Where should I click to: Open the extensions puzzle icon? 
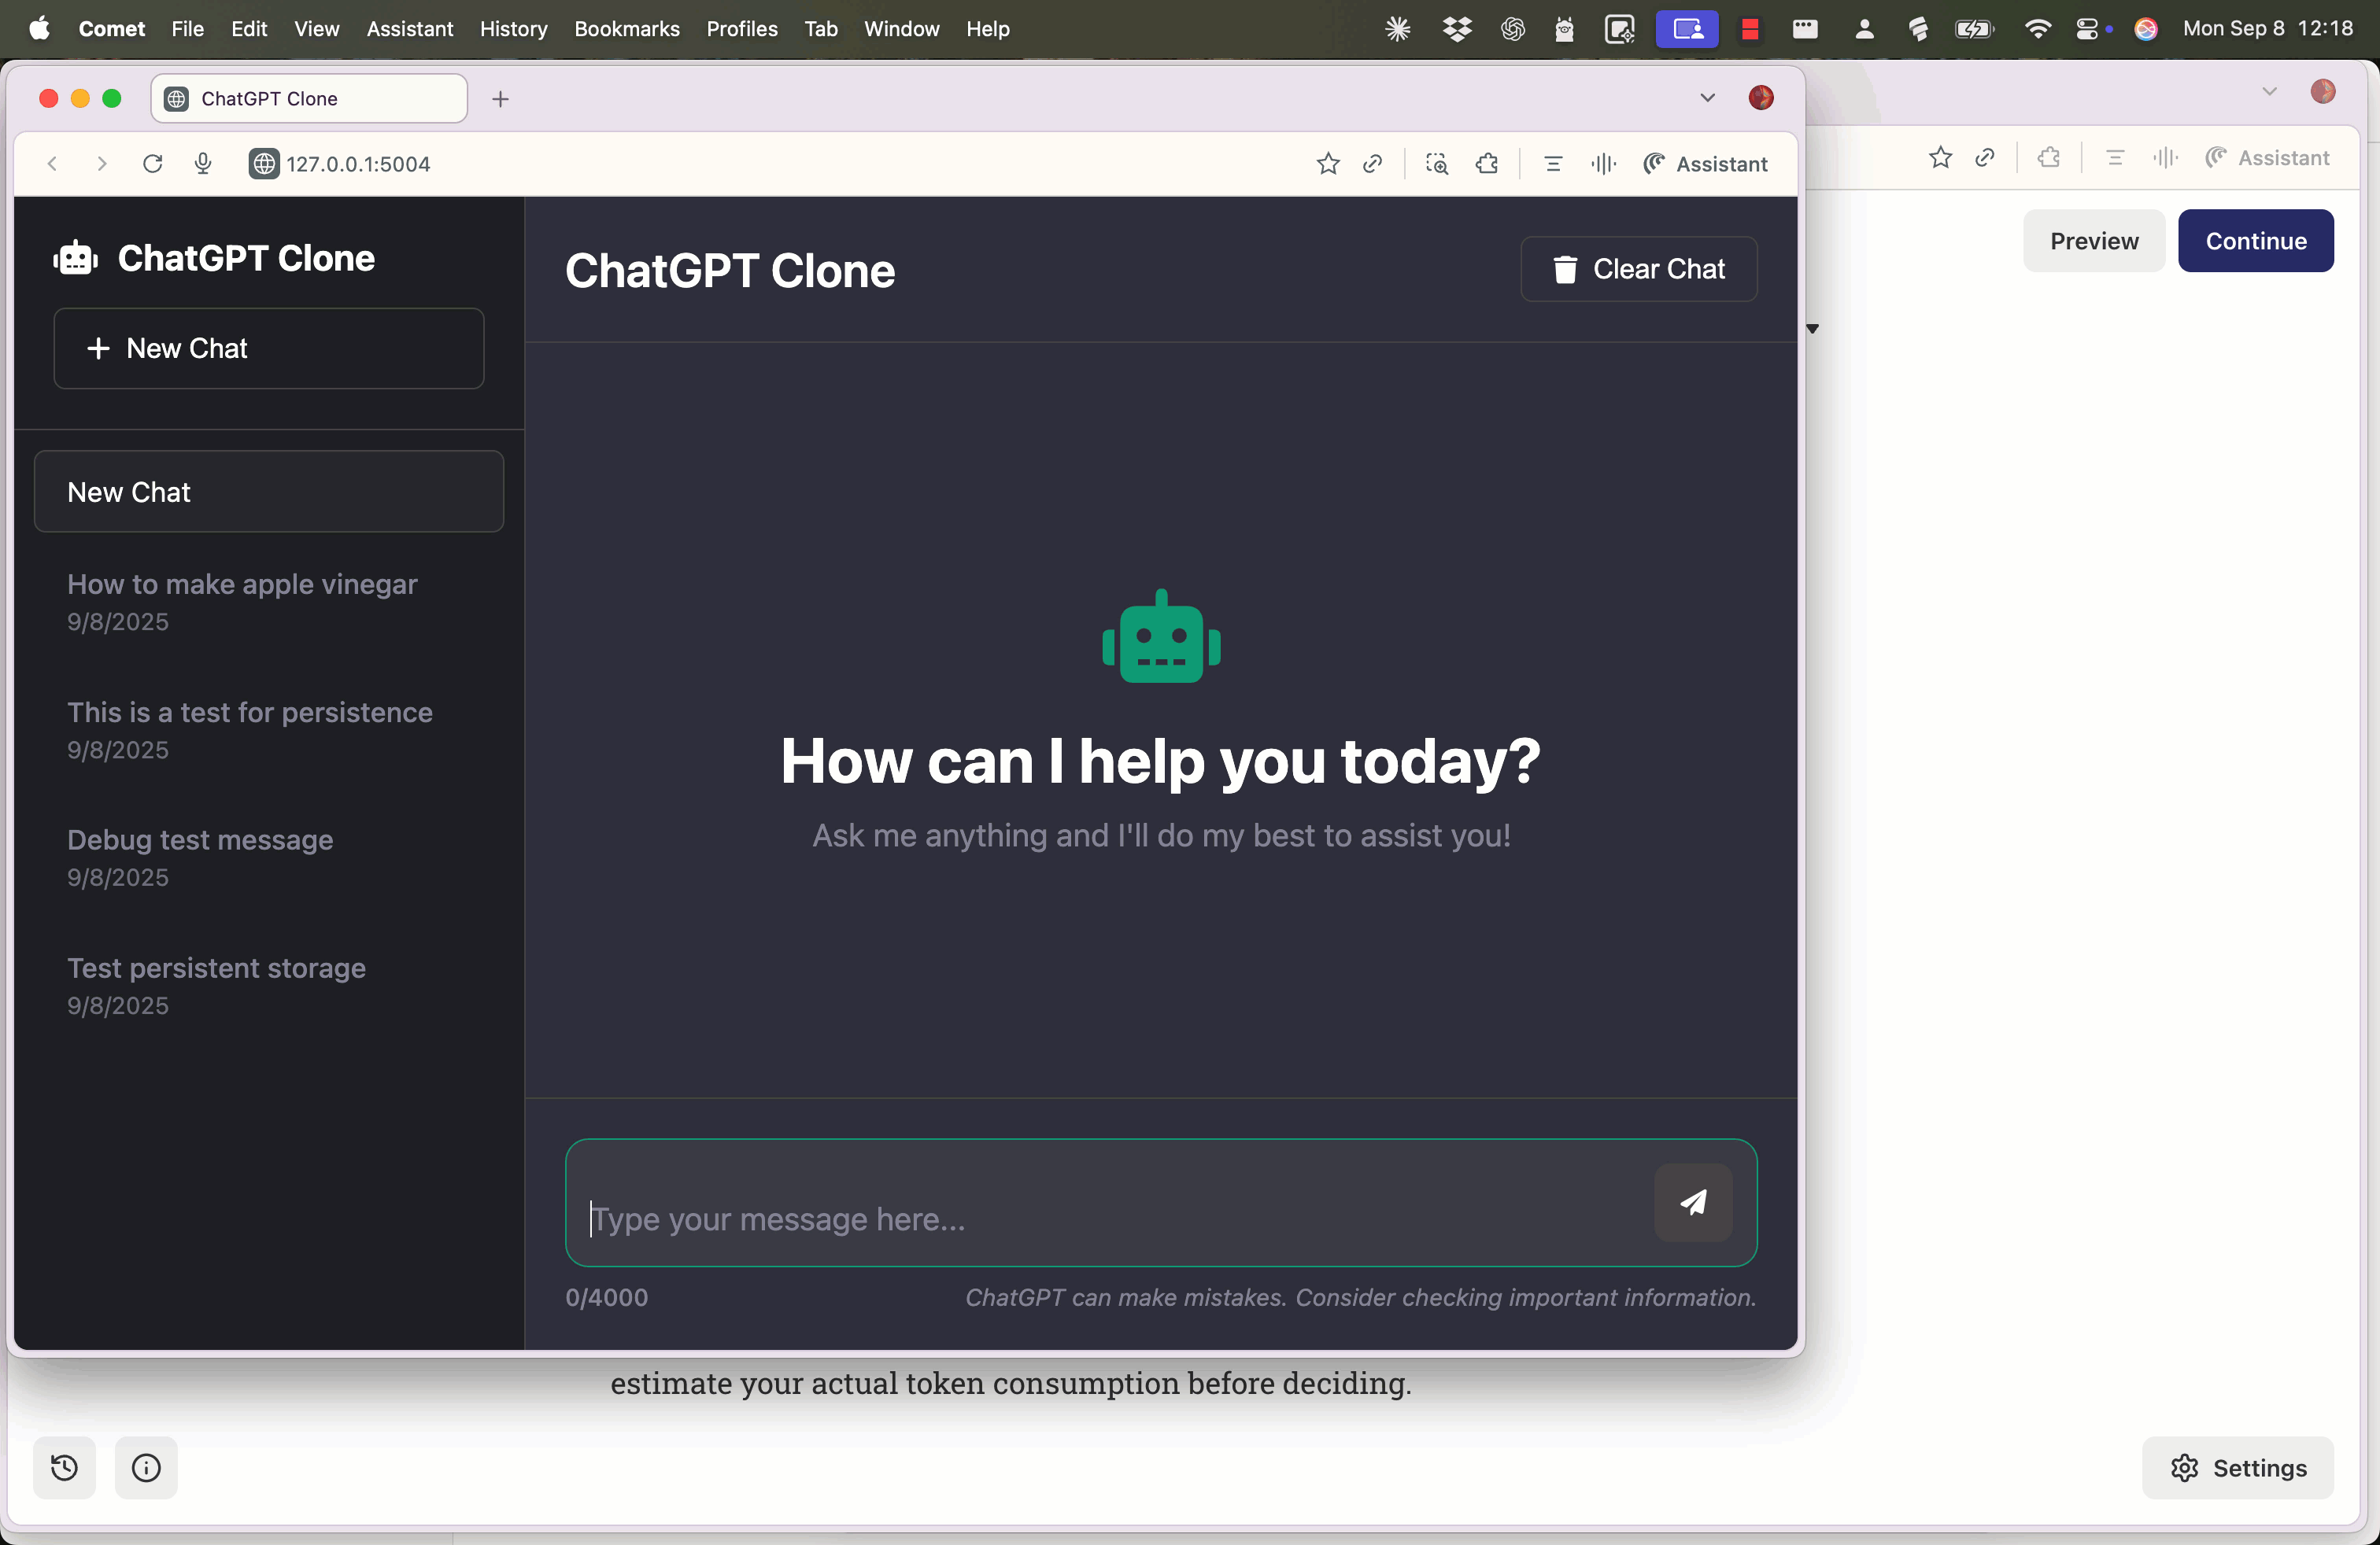1487,164
